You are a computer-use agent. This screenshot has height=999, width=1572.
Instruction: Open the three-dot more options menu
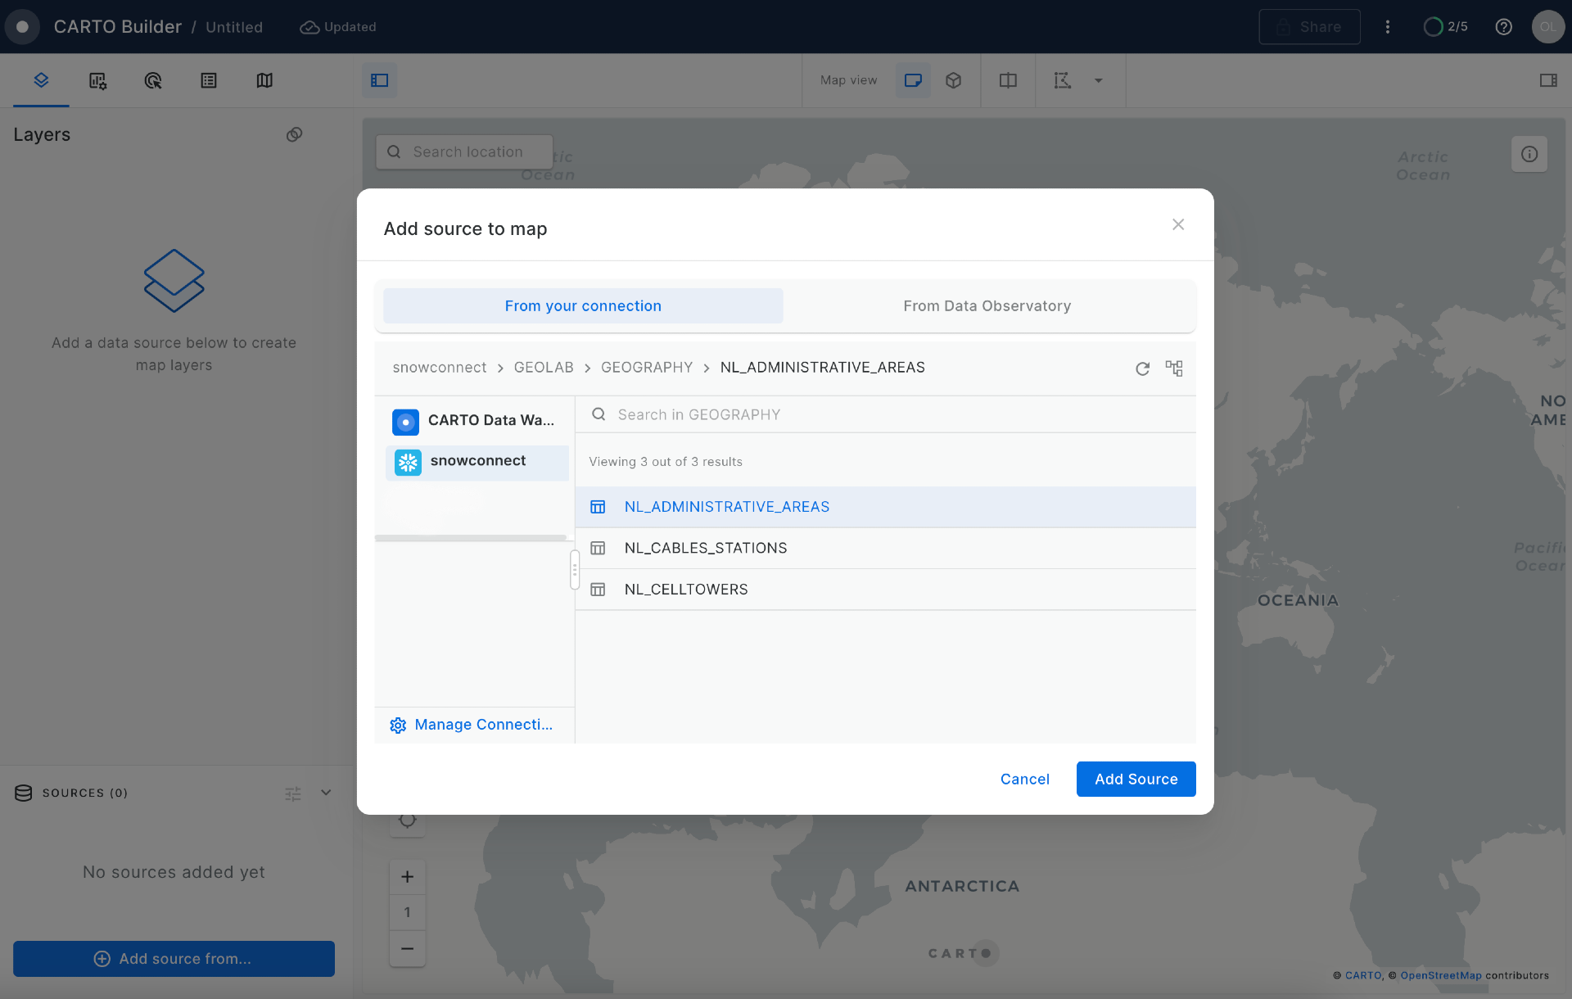1387,27
